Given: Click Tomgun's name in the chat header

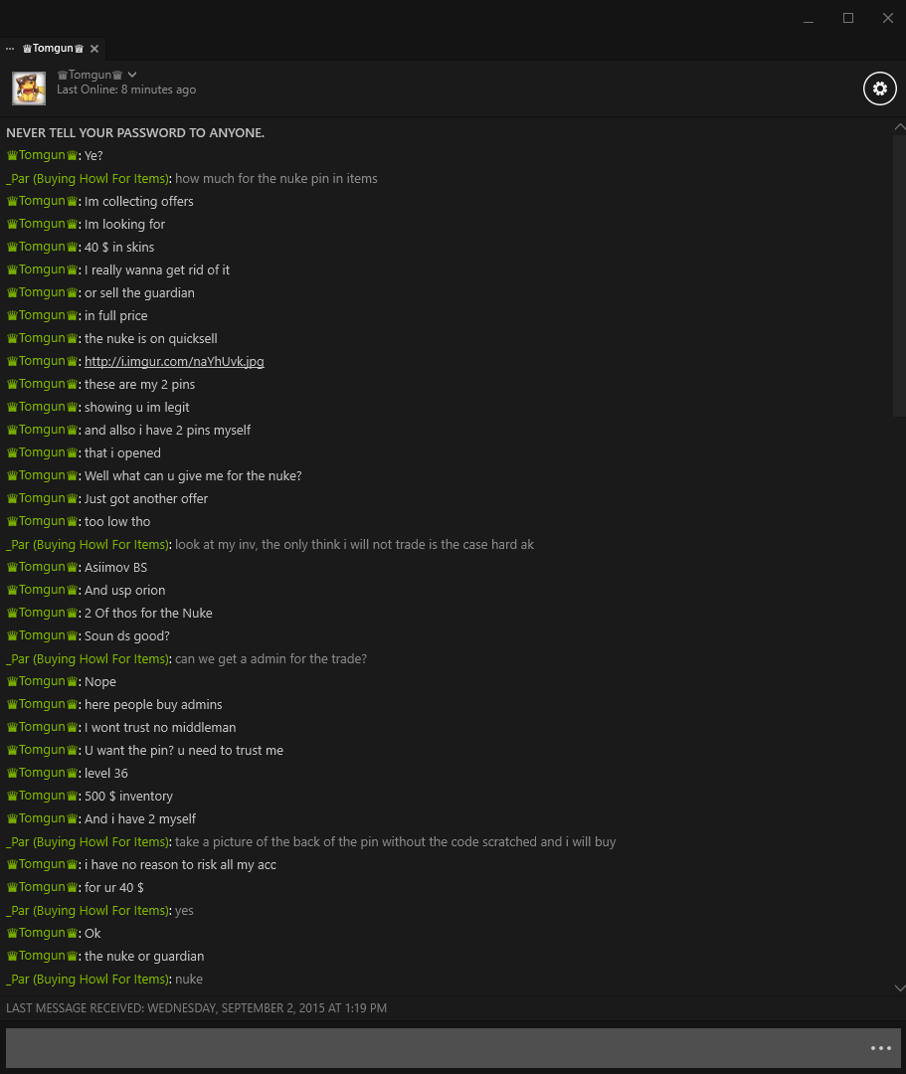Looking at the screenshot, I should [x=90, y=75].
